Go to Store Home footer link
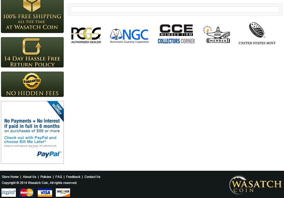This screenshot has width=284, height=198. point(10,177)
